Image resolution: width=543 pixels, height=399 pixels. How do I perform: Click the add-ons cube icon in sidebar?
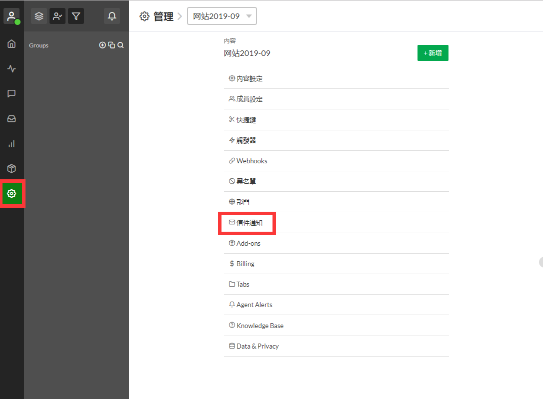(x=11, y=169)
